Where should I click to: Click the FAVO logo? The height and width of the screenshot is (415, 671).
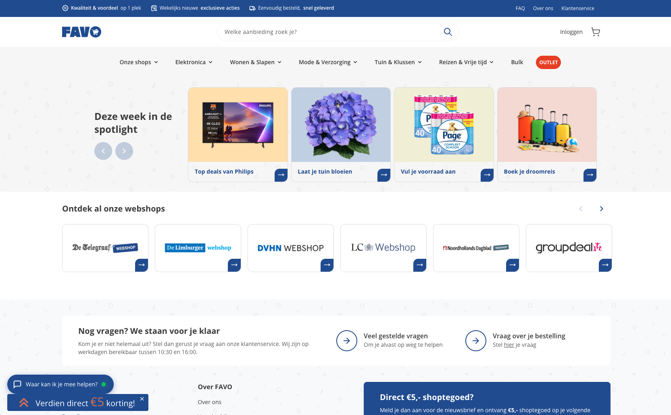[81, 32]
